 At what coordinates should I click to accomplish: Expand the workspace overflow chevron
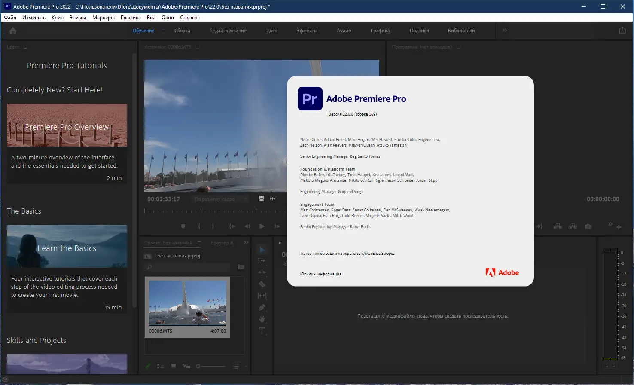click(x=505, y=31)
